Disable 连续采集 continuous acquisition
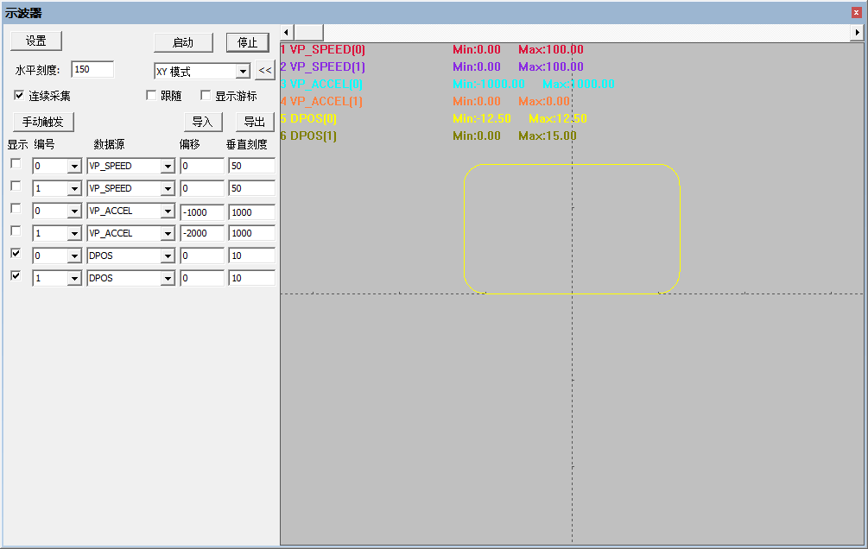Viewport: 868px width, 549px height. (x=19, y=95)
